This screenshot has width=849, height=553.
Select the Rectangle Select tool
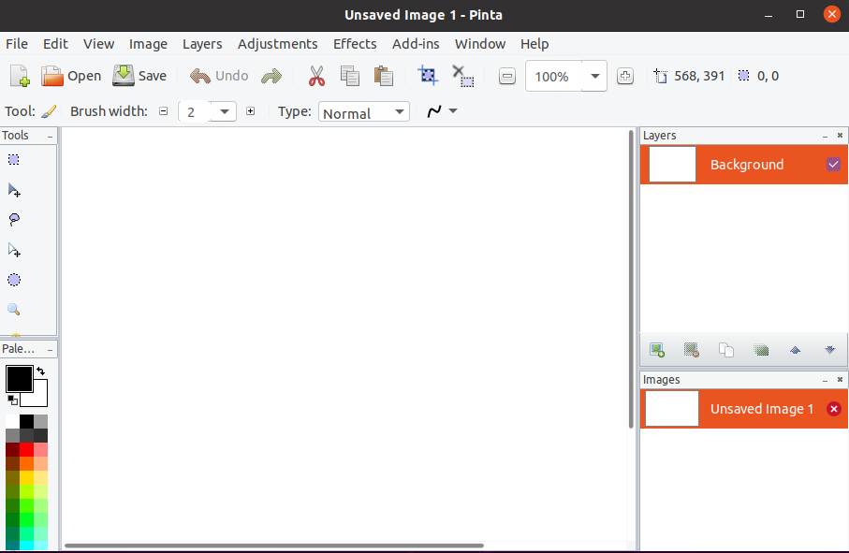pos(13,160)
